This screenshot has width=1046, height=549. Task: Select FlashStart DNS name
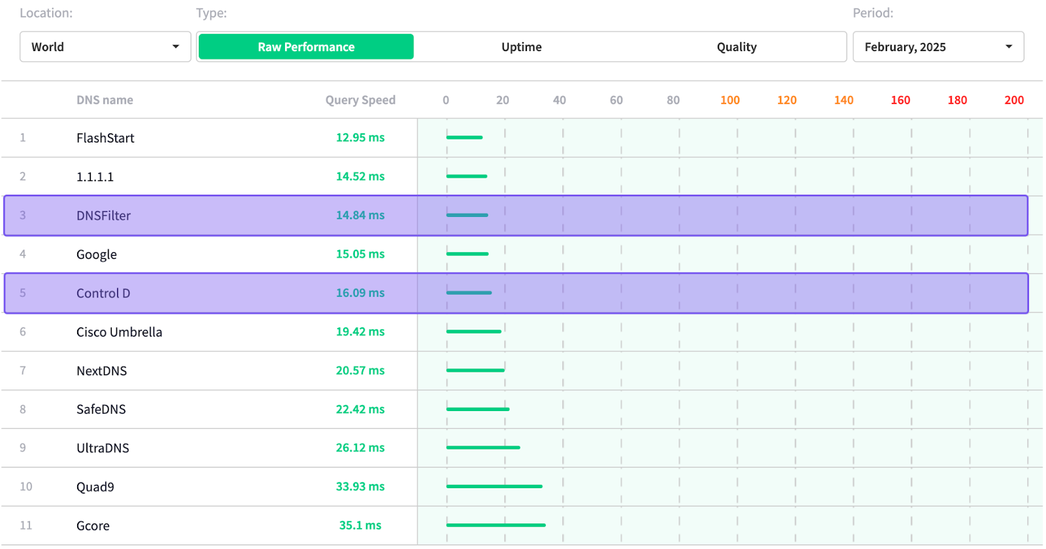105,138
